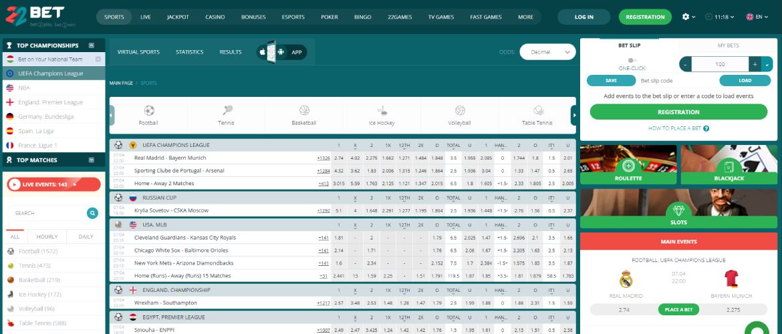Screen dimensions: 782x334
Task: Open the EN language dropdown
Action: (757, 17)
